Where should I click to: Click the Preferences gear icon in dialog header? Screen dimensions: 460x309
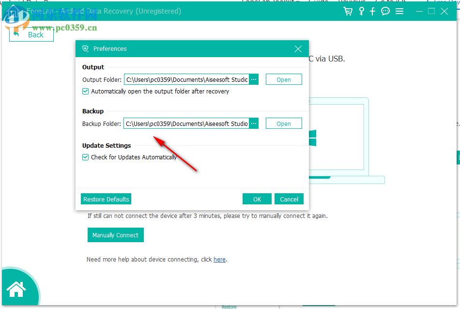[x=85, y=48]
